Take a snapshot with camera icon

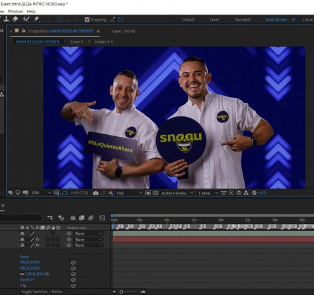(x=96, y=193)
